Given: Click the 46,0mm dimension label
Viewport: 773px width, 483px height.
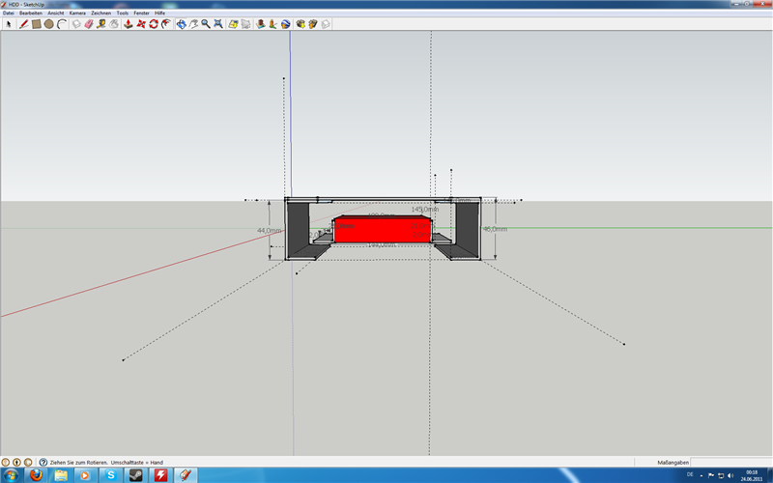Looking at the screenshot, I should [x=495, y=229].
